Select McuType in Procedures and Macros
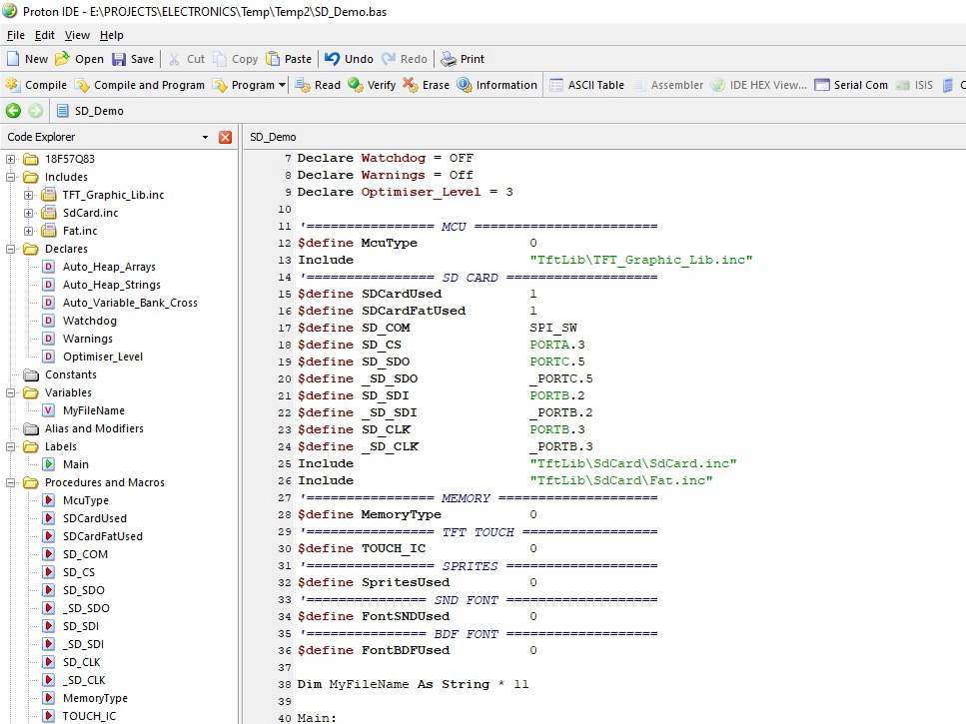Viewport: 966px width, 724px height. click(x=86, y=500)
